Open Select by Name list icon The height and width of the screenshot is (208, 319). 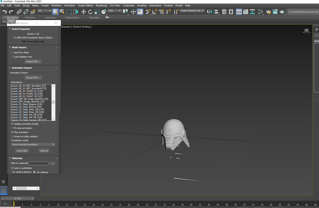point(62,12)
